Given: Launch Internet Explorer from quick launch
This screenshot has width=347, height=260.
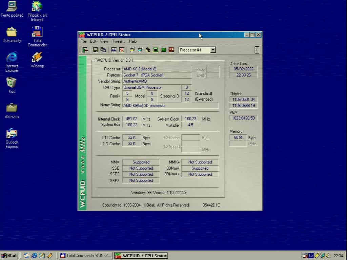Looking at the screenshot, I should [34, 256].
